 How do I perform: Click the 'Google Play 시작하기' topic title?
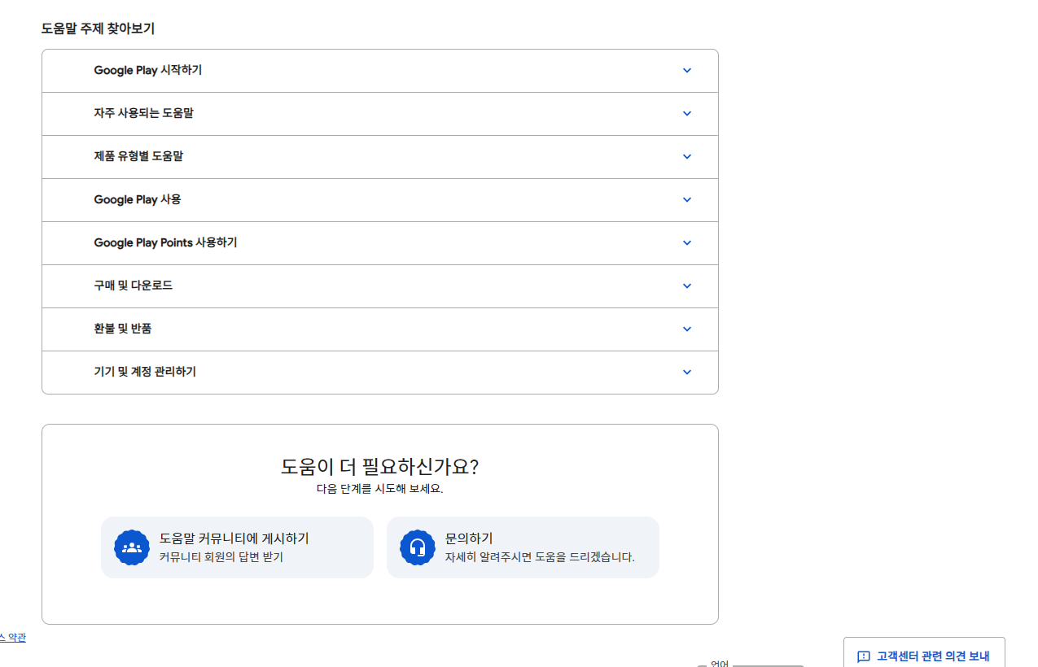point(148,71)
